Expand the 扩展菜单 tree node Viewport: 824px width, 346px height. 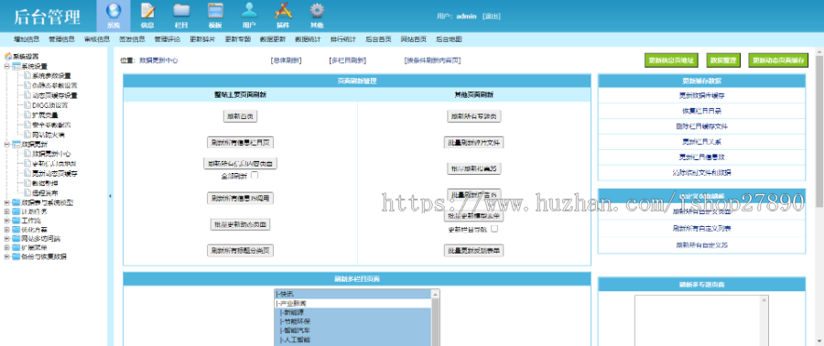tap(6, 247)
